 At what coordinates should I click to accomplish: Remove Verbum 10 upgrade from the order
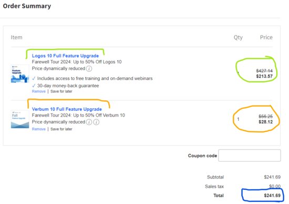tap(38, 129)
